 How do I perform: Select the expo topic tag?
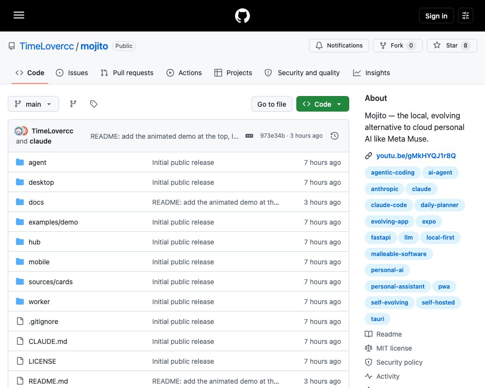pyautogui.click(x=429, y=221)
